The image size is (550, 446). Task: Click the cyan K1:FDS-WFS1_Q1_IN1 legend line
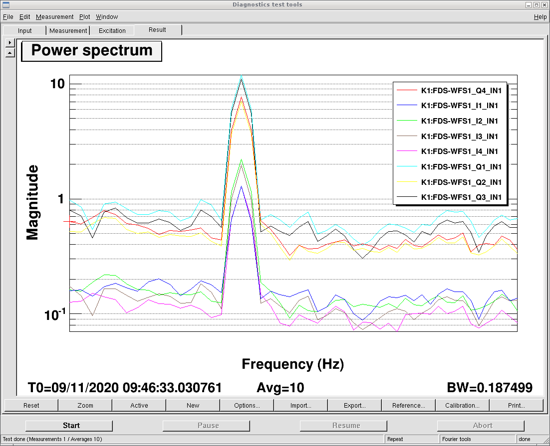click(x=407, y=166)
